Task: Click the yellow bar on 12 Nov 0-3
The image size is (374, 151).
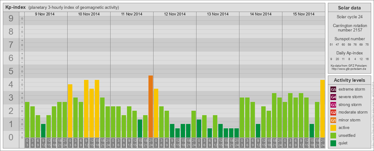Action: click(x=156, y=113)
